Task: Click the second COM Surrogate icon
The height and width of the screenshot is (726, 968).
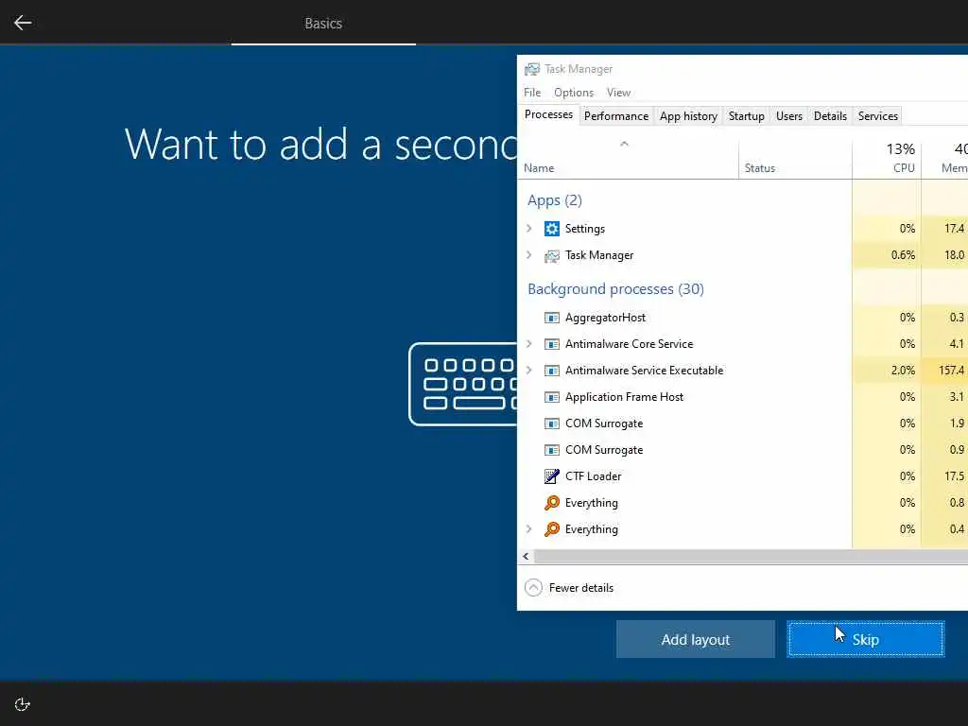Action: (x=551, y=450)
